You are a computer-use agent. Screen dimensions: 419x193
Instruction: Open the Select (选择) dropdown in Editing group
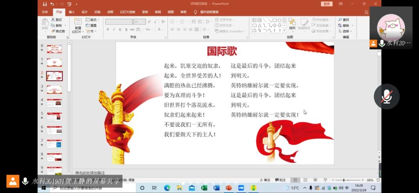(345, 31)
